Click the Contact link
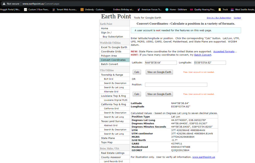Screen dimensions: 255x163 pos(237,18)
